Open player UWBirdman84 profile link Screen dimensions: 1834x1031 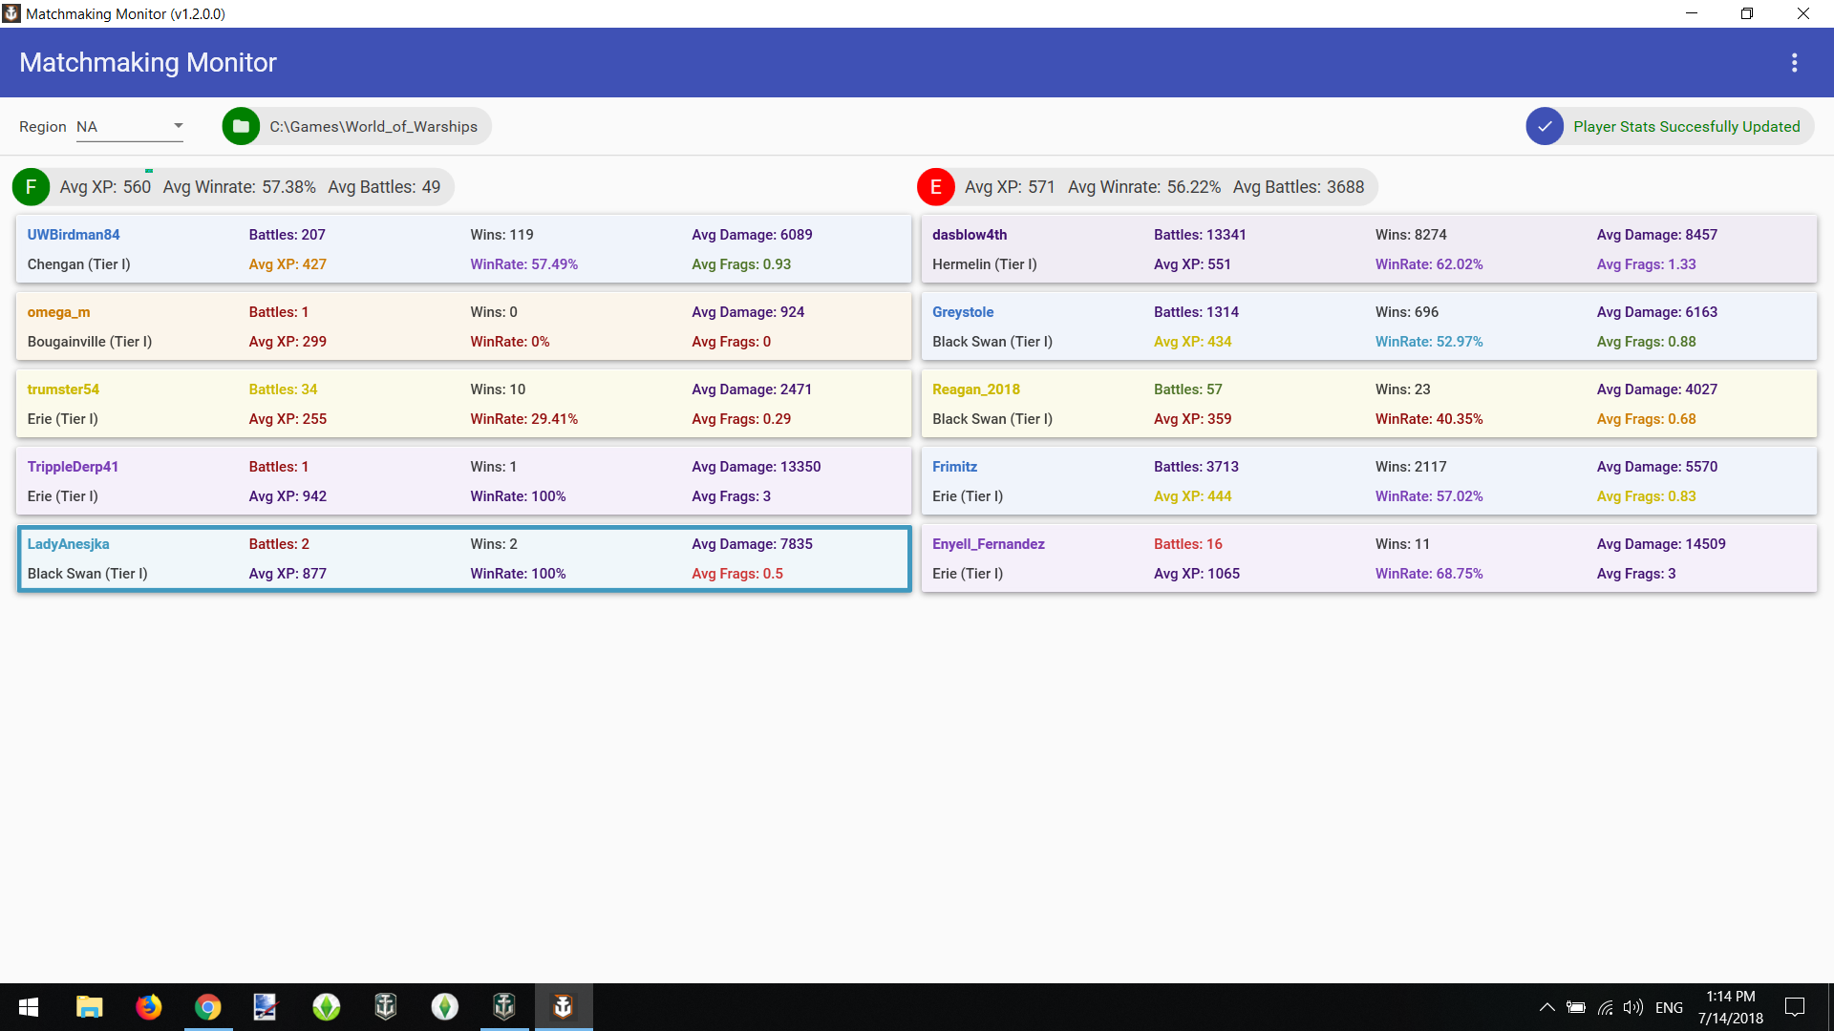point(74,235)
